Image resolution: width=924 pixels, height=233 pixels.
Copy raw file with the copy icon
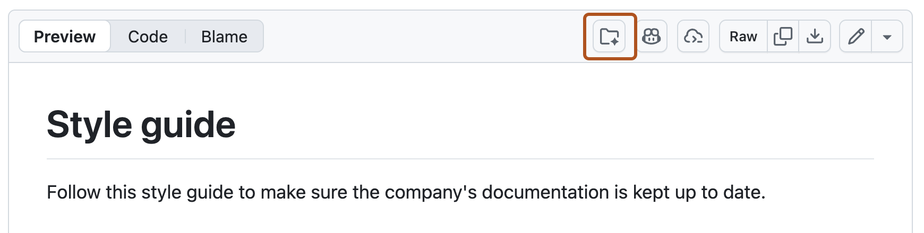[783, 37]
